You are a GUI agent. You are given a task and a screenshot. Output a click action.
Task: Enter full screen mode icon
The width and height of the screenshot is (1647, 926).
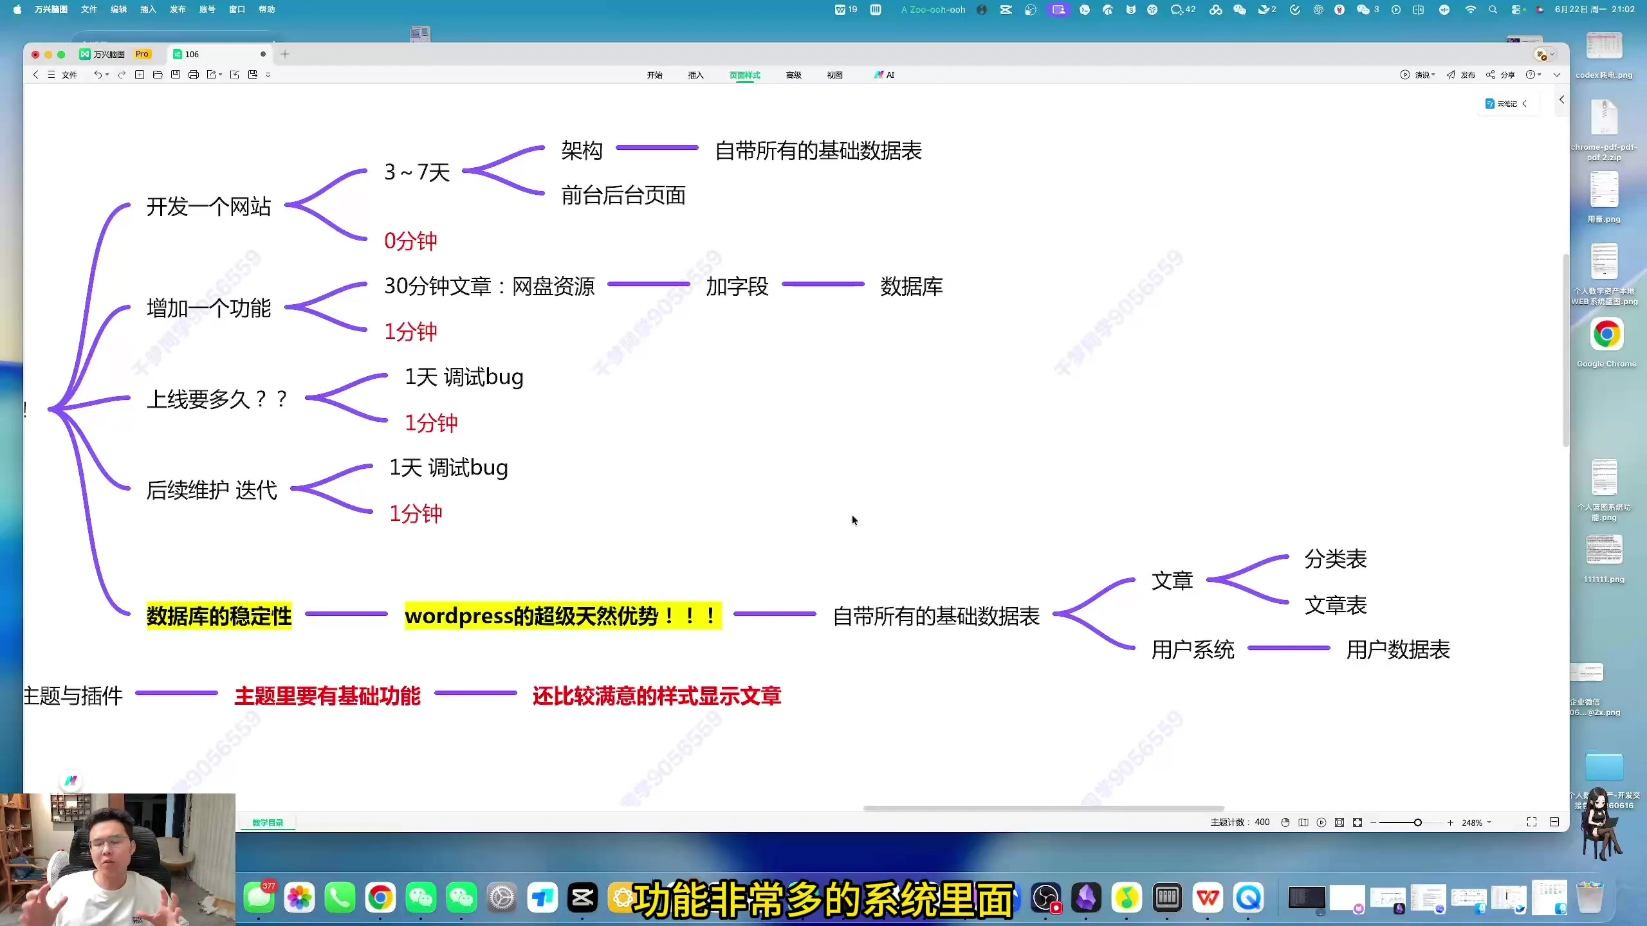[1532, 822]
